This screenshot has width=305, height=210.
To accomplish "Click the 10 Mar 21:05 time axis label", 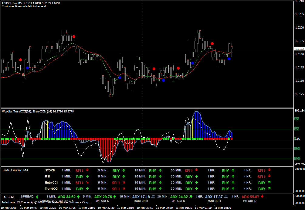I will point(67,208).
